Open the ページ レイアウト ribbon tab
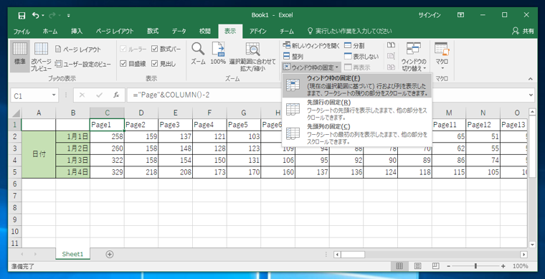The height and width of the screenshot is (279, 545). click(115, 32)
